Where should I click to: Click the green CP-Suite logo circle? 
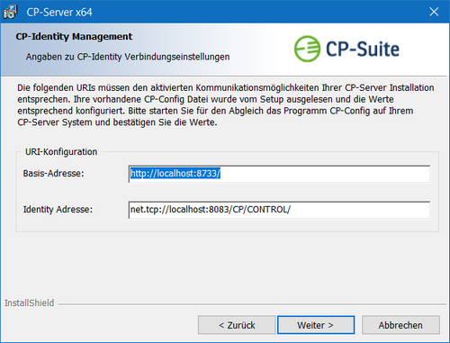tap(307, 49)
